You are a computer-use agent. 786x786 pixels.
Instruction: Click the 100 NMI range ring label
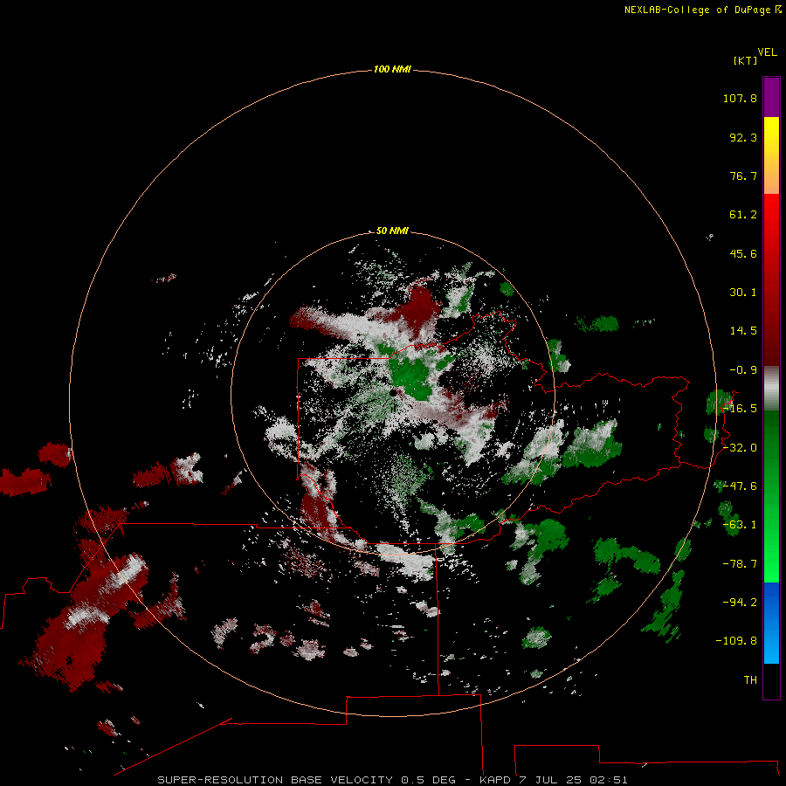point(392,69)
